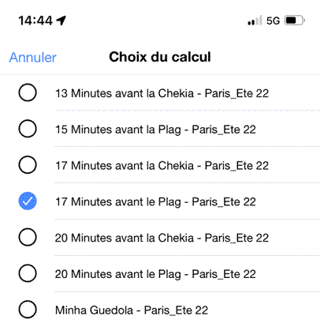Choose the 17 Minutes avant le Plag row text

(155, 202)
